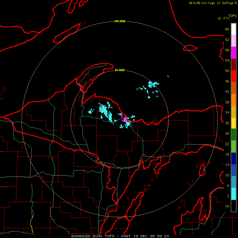Click the dark orange 42-46 kft swatch
Image resolution: width=238 pixels, height=238 pixels.
(234, 88)
